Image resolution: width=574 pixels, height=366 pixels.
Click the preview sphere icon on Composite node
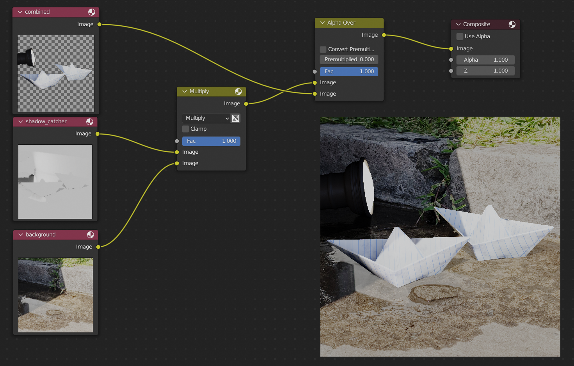click(512, 24)
